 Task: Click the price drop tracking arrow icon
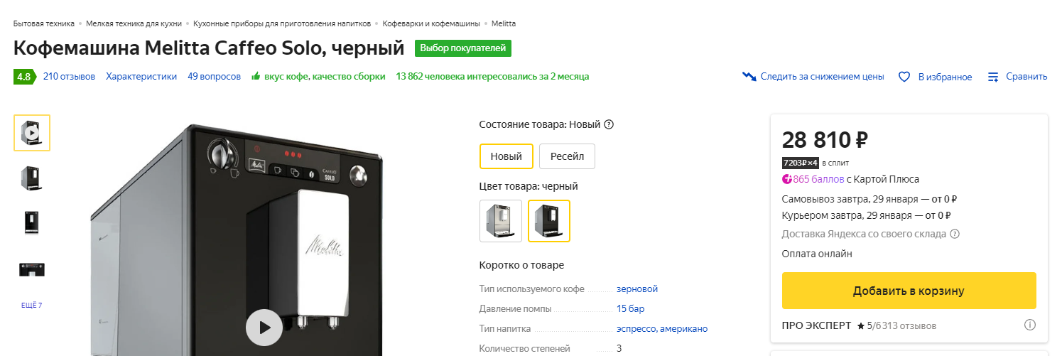(749, 77)
